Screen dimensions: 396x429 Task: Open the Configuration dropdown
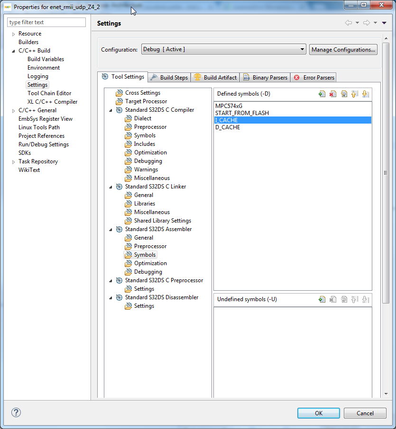pos(224,49)
